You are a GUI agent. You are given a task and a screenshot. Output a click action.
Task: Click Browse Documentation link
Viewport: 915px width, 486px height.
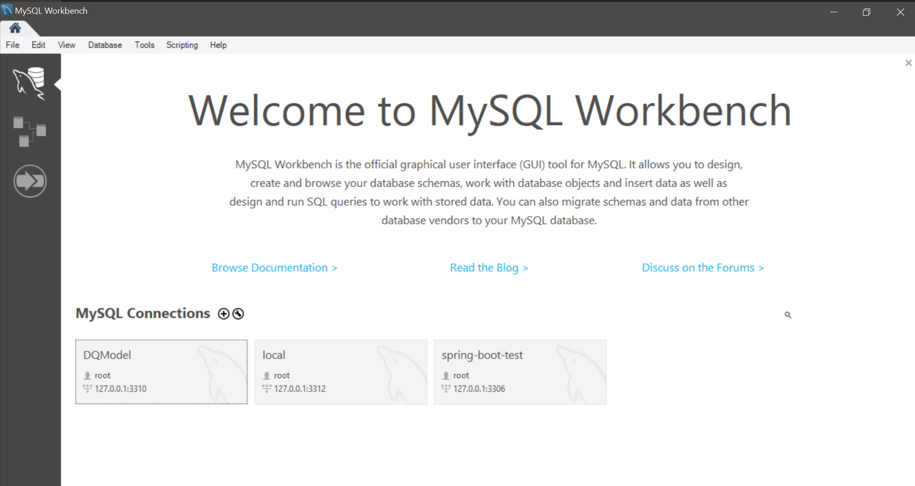(x=274, y=268)
